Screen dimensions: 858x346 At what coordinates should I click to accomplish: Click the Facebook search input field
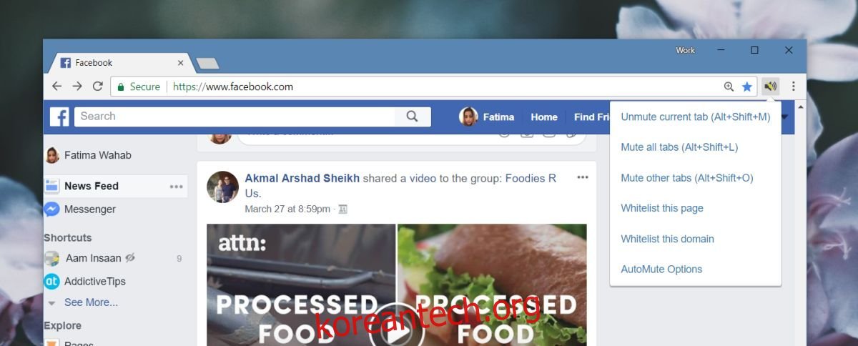tap(235, 117)
